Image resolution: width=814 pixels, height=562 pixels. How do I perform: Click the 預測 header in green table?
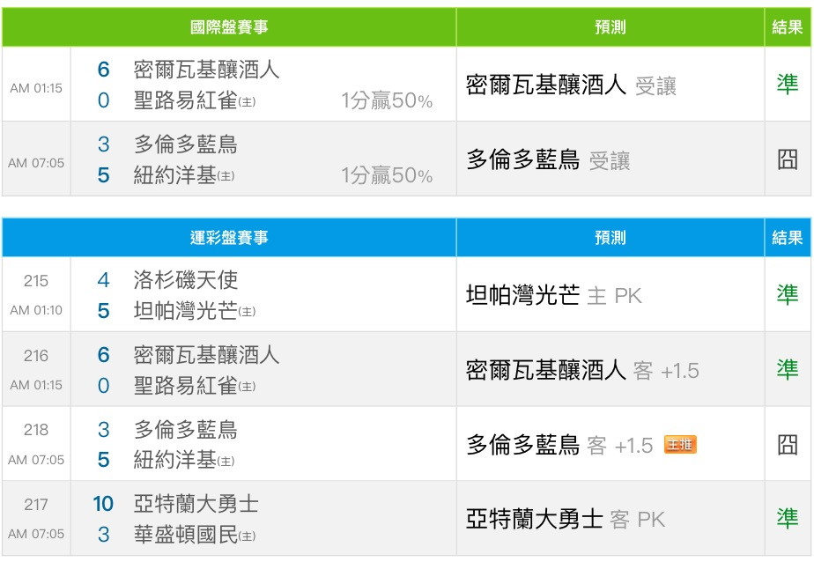(x=610, y=27)
